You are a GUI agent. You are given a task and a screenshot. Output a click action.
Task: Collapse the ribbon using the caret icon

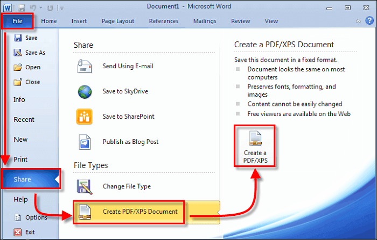[x=359, y=21]
